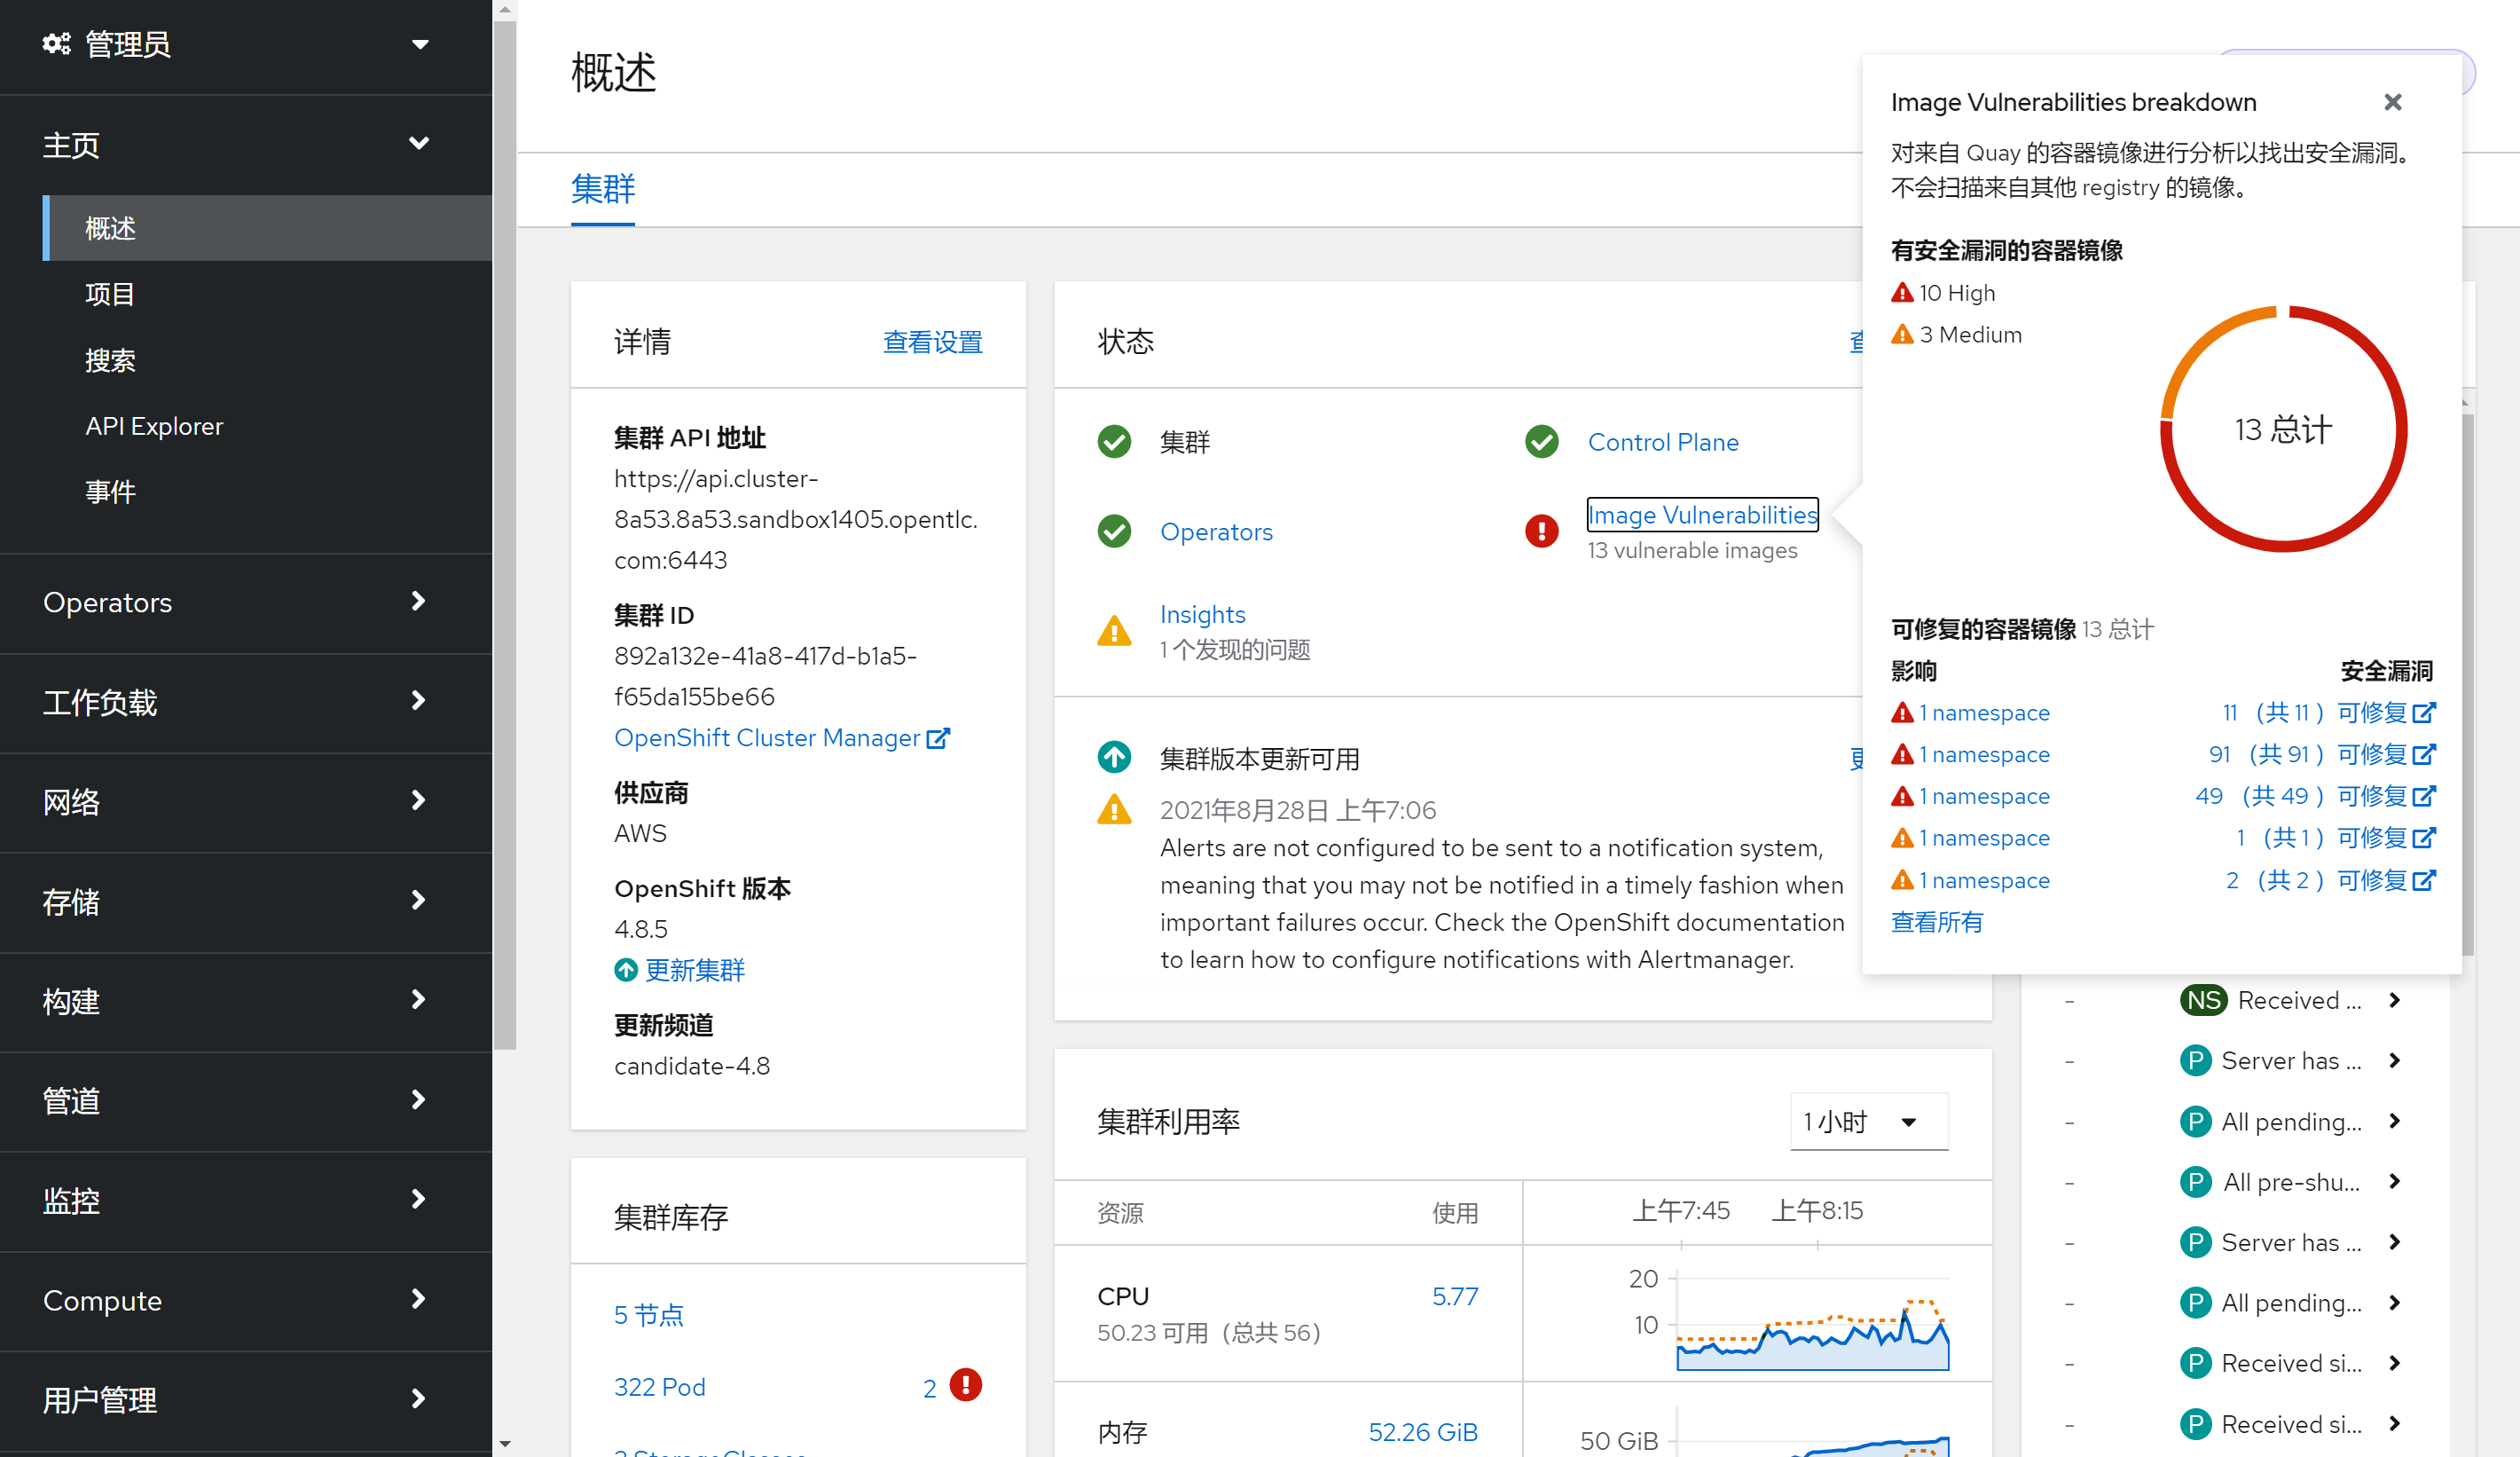The height and width of the screenshot is (1457, 2520).
Task: Open the Control Plane status link
Action: [1663, 442]
